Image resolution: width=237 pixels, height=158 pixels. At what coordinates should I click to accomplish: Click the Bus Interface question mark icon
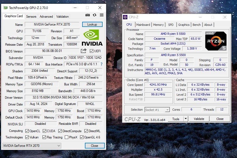(x=101, y=64)
